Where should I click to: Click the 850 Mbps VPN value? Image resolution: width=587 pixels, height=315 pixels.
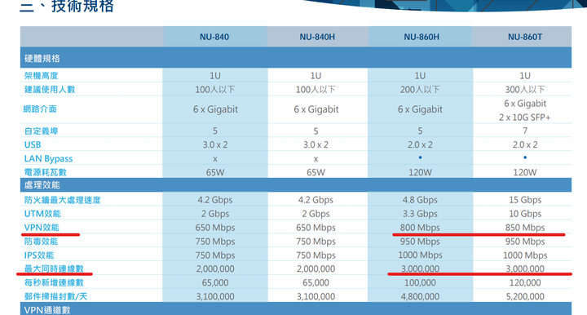click(x=525, y=228)
